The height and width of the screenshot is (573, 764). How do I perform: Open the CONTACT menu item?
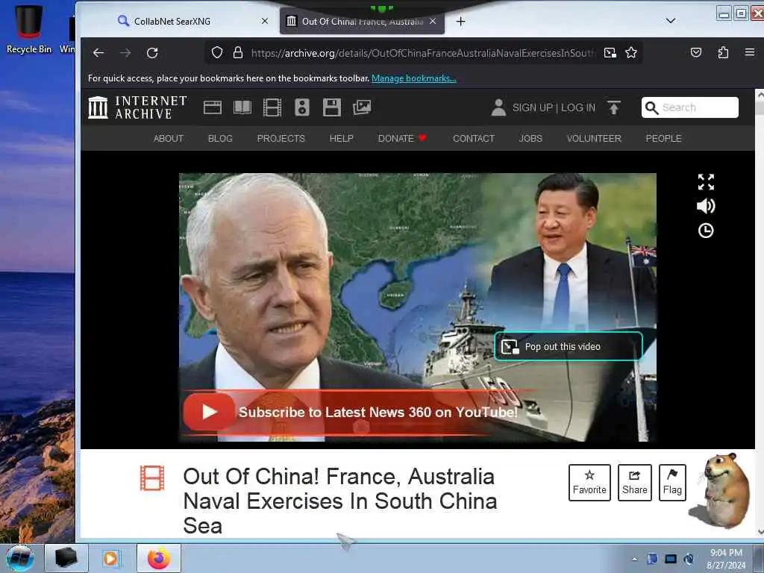pyautogui.click(x=474, y=138)
